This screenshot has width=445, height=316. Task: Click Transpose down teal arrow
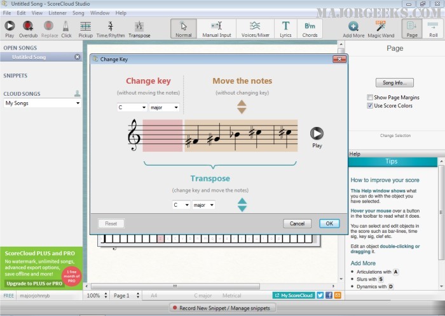pos(242,209)
